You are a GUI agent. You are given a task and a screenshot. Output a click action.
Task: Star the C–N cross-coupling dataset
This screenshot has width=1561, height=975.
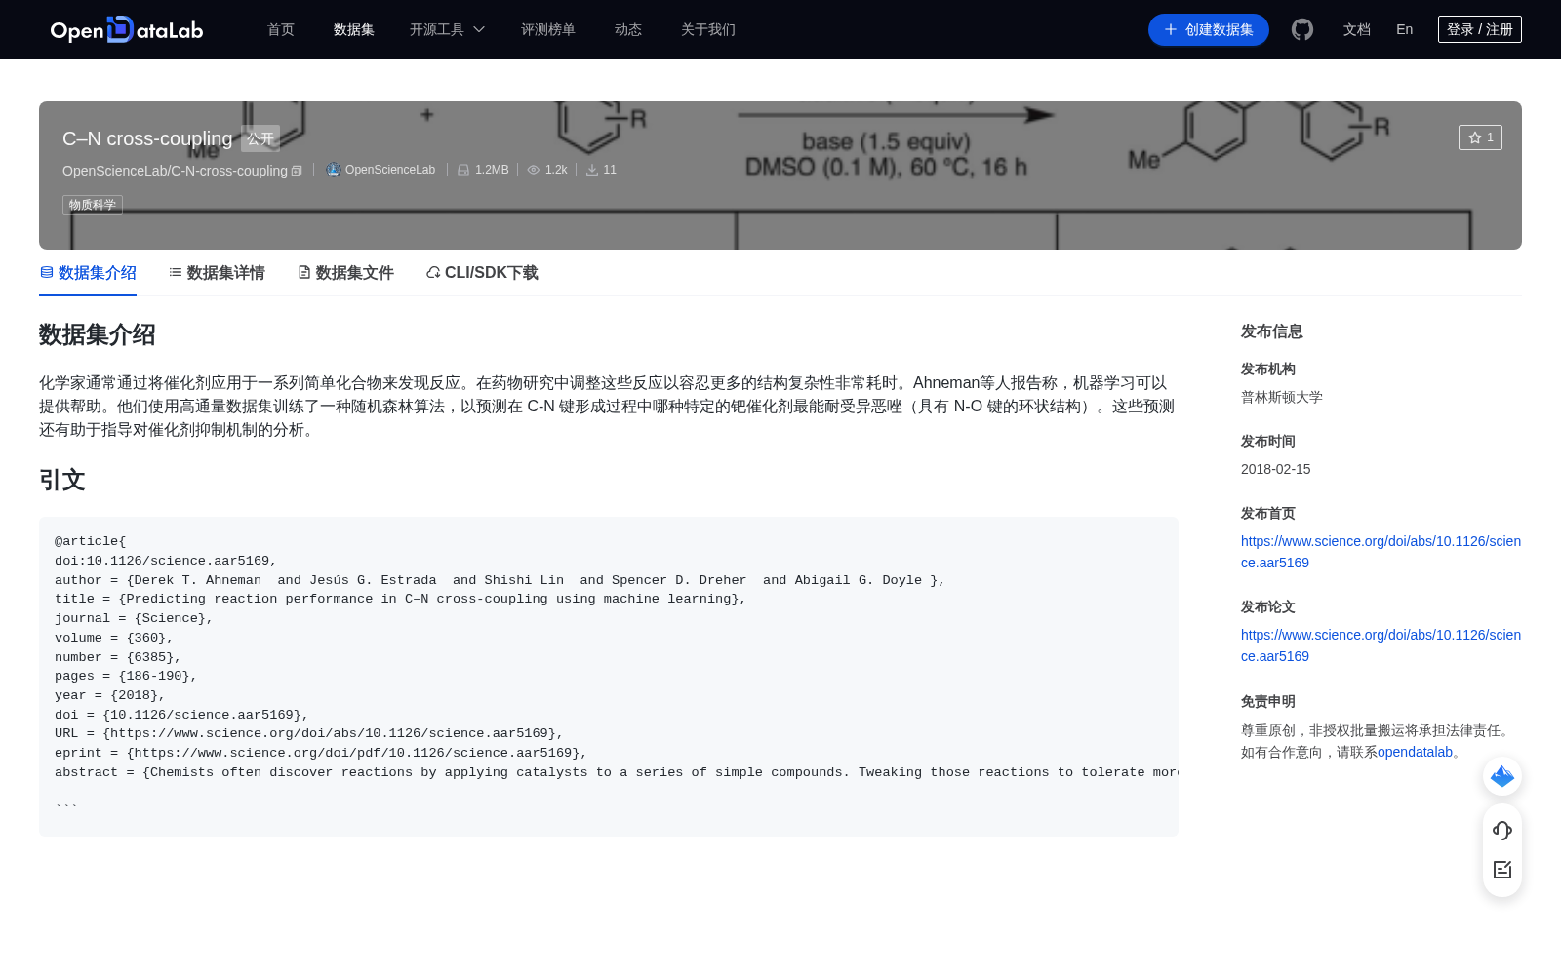click(x=1480, y=137)
